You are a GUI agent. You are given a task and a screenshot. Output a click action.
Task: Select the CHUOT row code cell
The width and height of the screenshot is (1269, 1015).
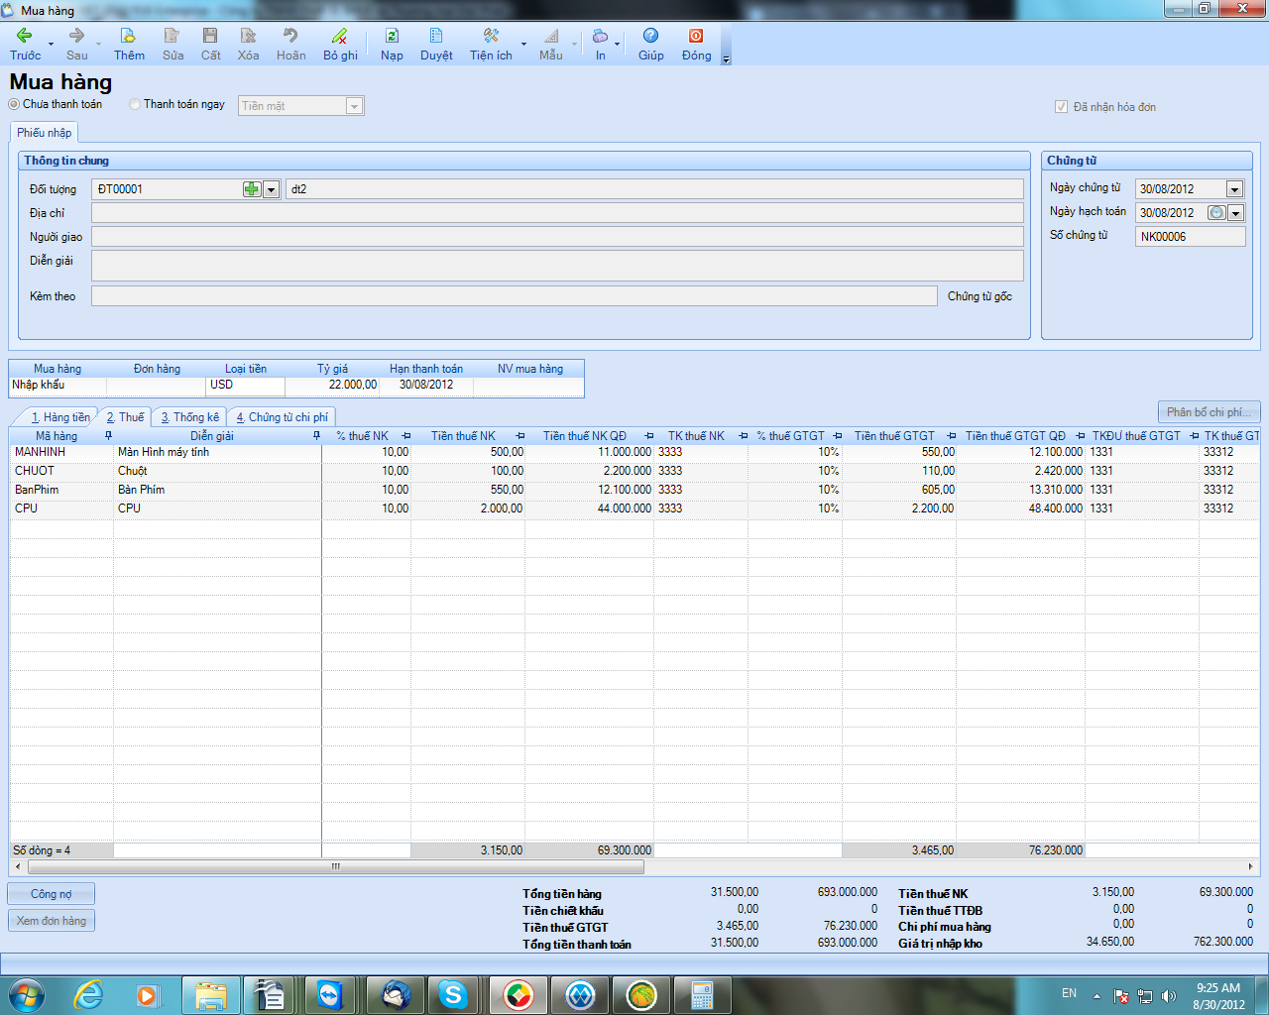[61, 471]
